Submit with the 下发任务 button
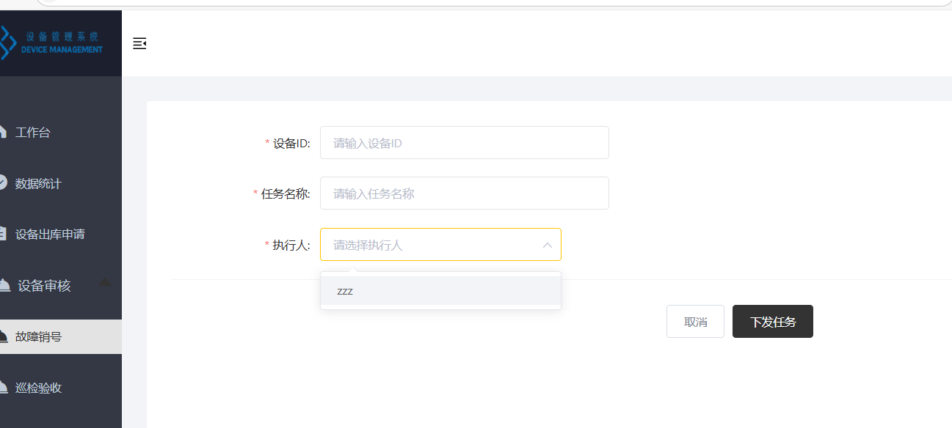This screenshot has width=952, height=428. point(772,322)
